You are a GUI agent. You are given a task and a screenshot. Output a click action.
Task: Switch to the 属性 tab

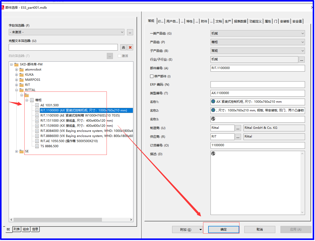click(x=268, y=21)
